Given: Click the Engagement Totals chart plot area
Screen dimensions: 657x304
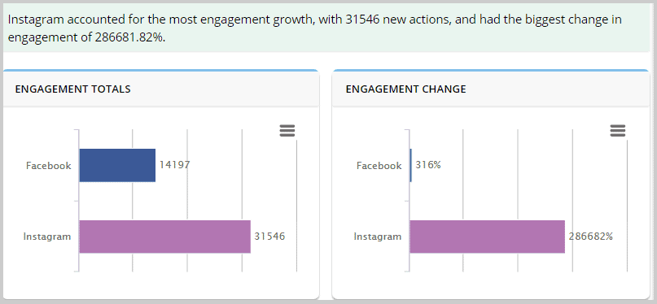Looking at the screenshot, I should tap(188, 201).
